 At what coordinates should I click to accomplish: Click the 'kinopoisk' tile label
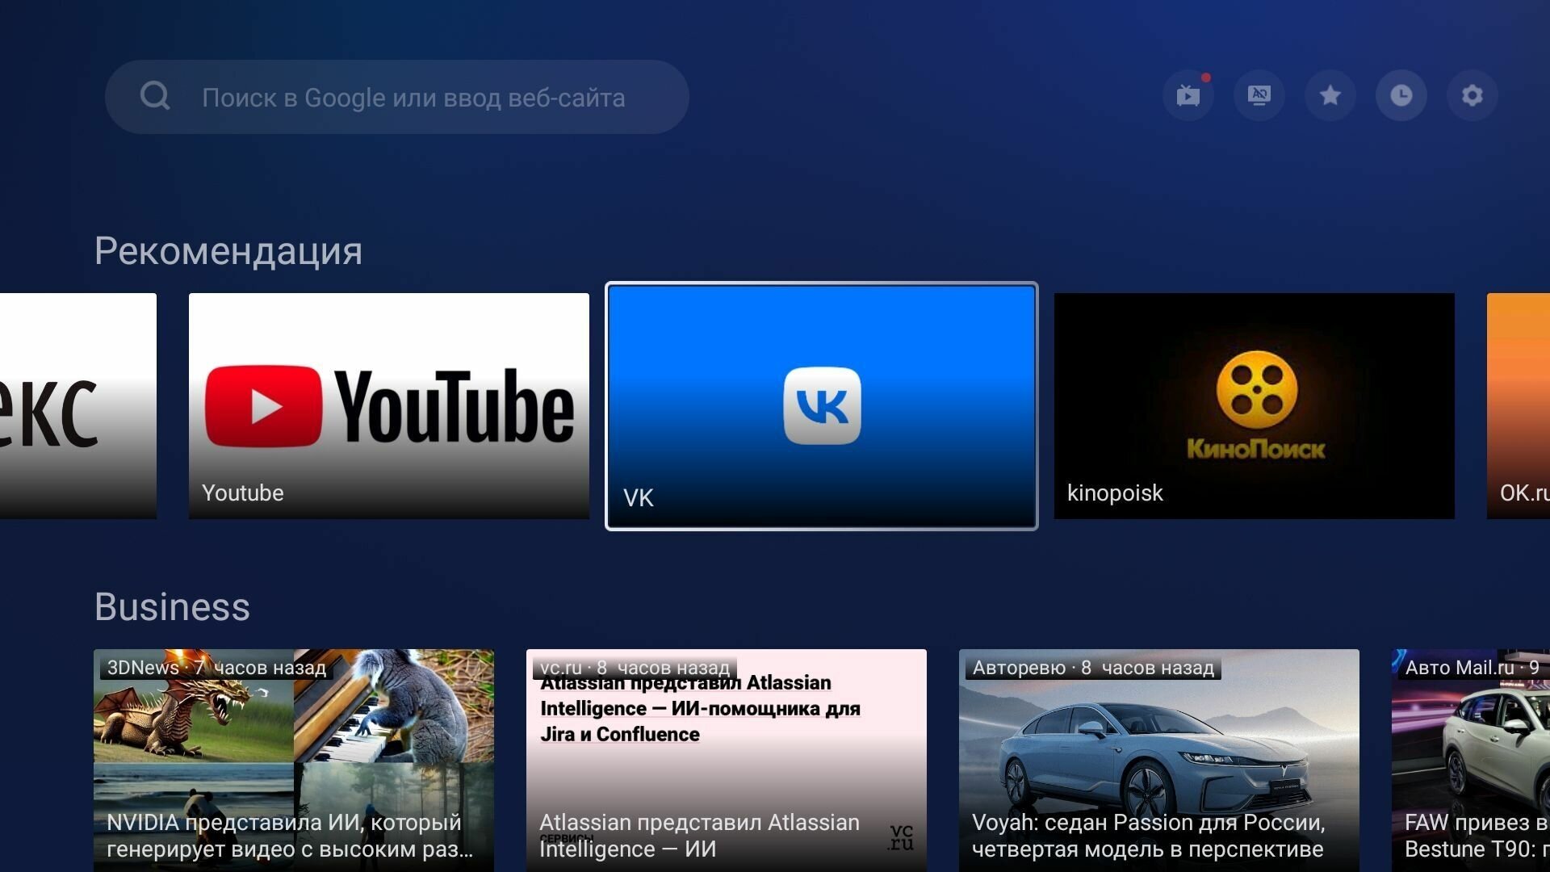click(x=1115, y=493)
